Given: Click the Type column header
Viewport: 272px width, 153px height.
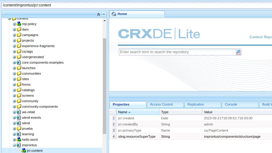Looking at the screenshot, I should 181,112.
